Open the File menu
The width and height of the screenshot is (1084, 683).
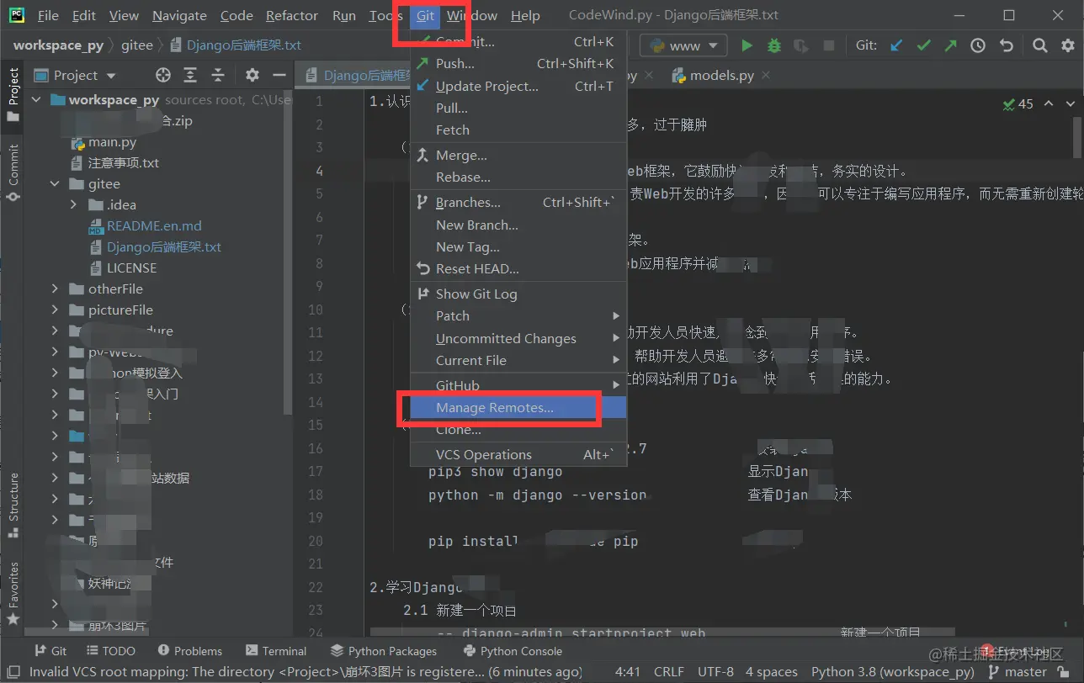pyautogui.click(x=48, y=15)
